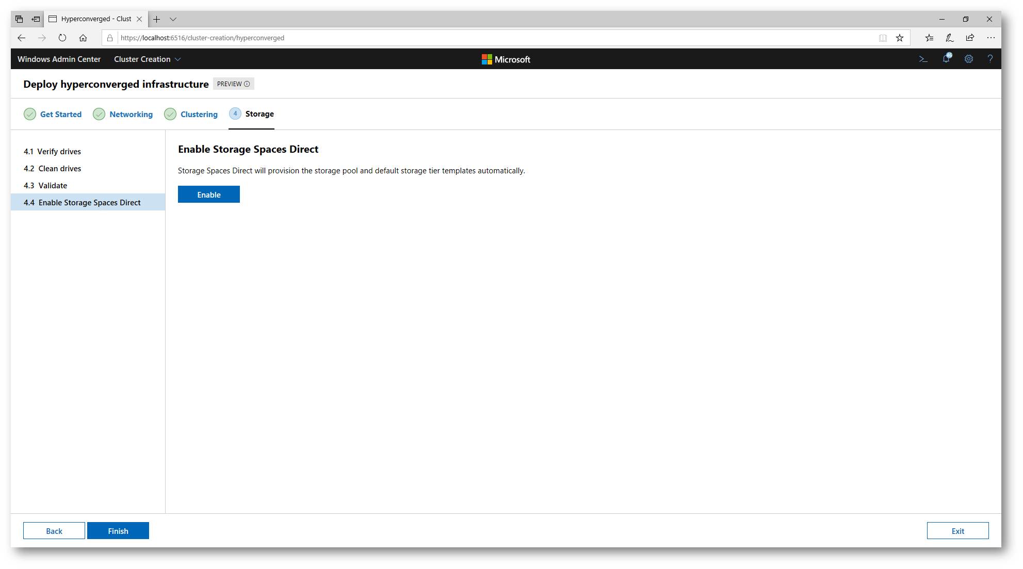Click PREVIEW info icon

tap(247, 84)
